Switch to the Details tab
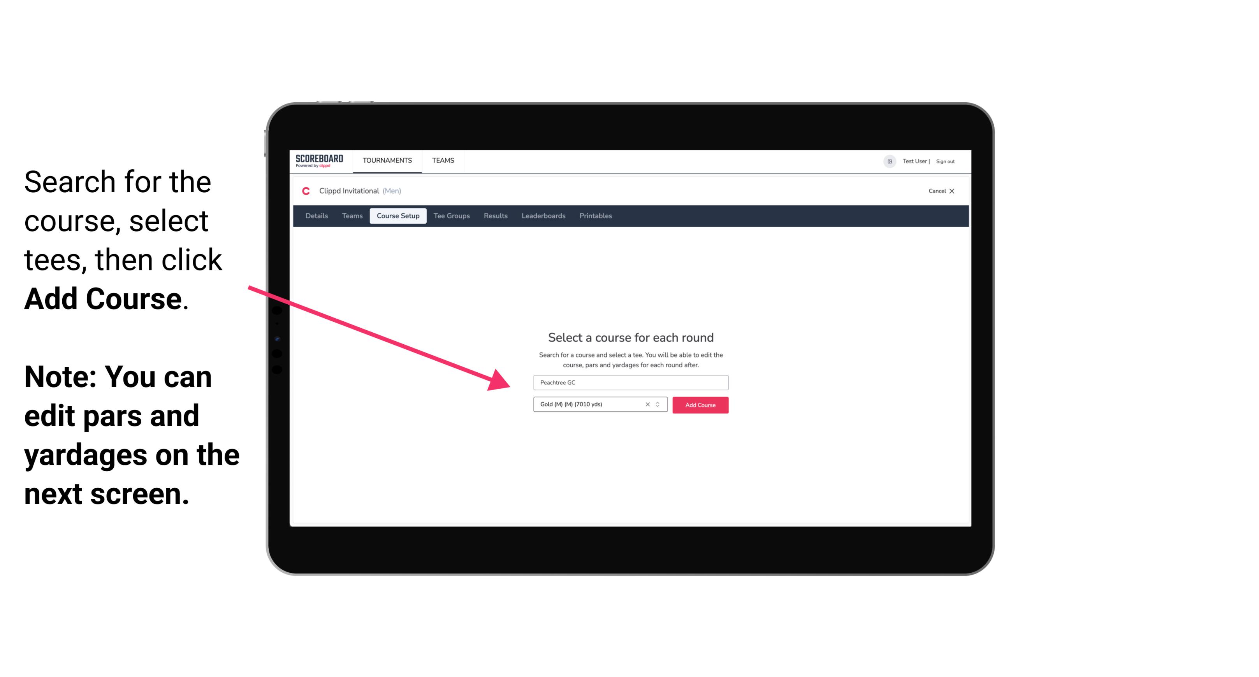 tap(316, 216)
